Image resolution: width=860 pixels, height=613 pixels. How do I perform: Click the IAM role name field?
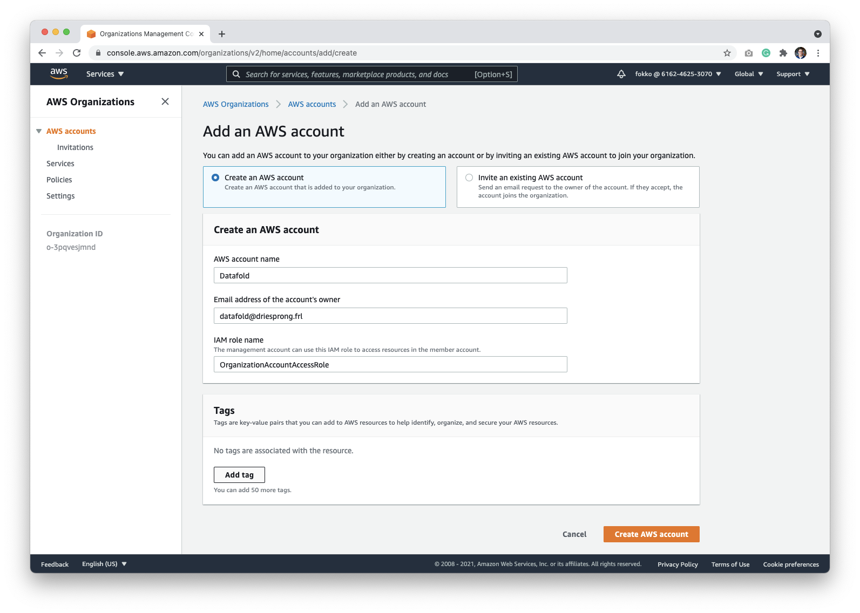[390, 364]
